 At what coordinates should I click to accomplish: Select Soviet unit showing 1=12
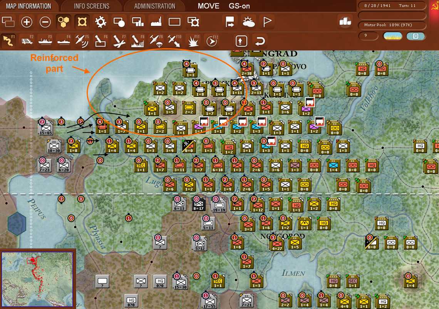click(258, 205)
